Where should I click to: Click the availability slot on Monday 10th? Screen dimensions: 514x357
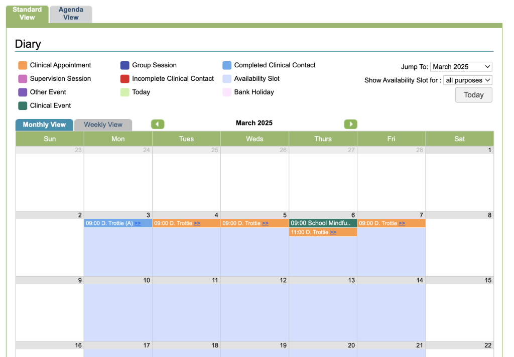118,312
